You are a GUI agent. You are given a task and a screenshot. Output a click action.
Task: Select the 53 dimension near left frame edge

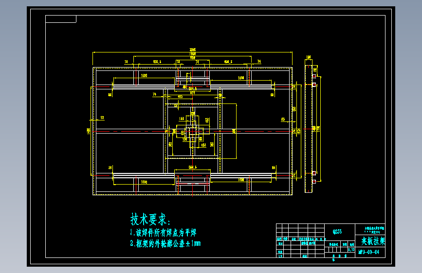click(x=102, y=118)
